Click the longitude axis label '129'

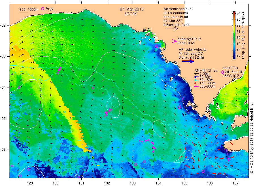30,183
